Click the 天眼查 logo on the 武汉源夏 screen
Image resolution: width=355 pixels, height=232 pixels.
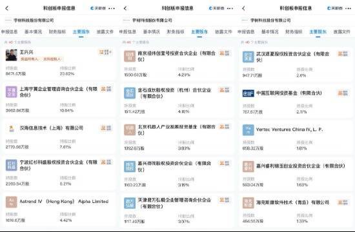[334, 8]
